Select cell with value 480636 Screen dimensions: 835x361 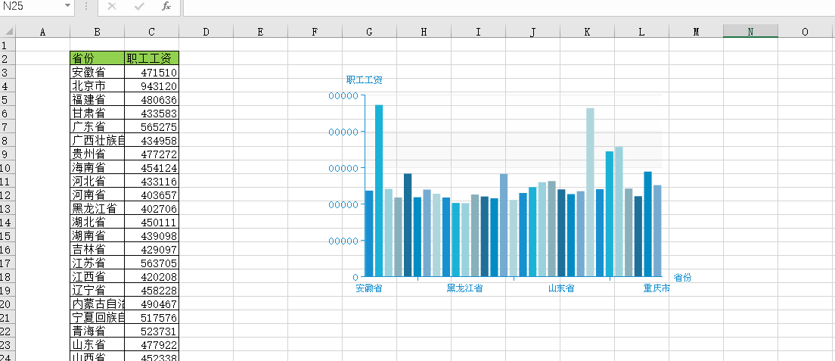152,99
